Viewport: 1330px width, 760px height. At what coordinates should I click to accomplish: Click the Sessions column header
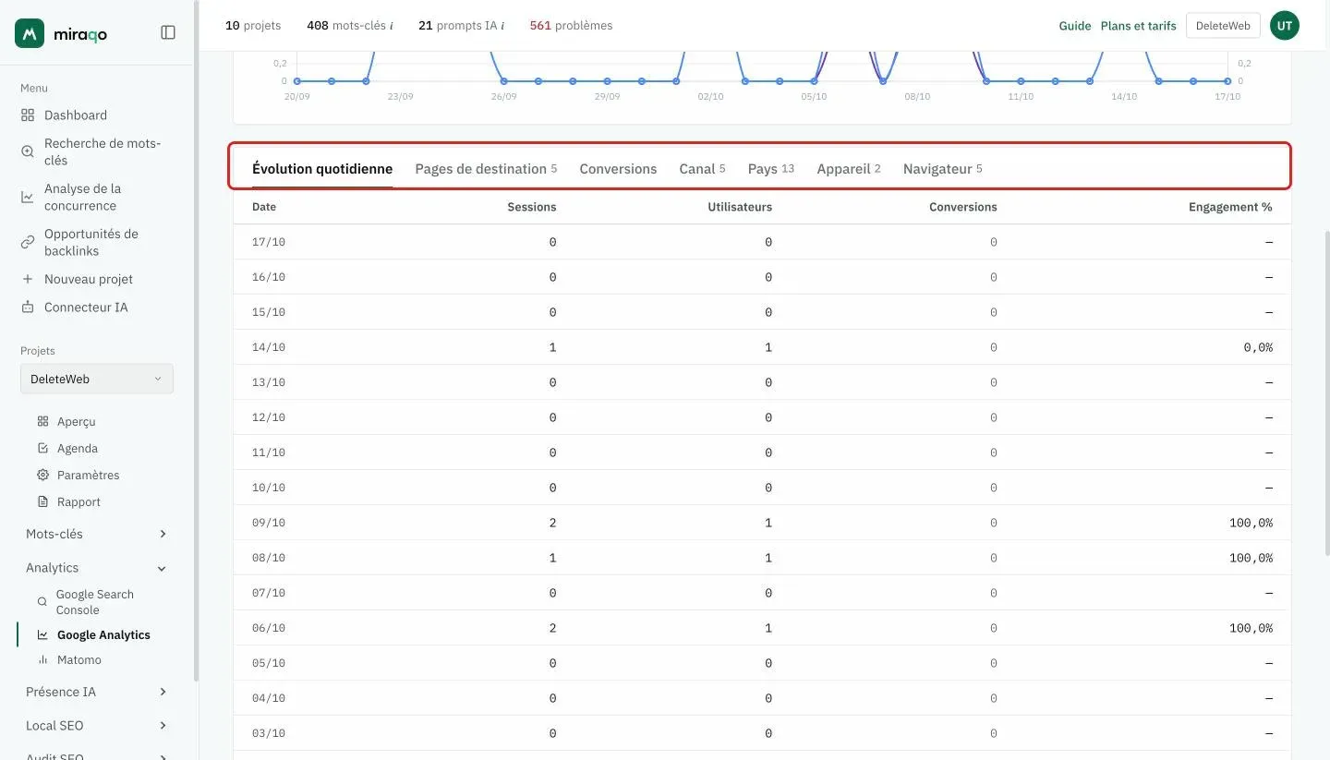pyautogui.click(x=532, y=207)
